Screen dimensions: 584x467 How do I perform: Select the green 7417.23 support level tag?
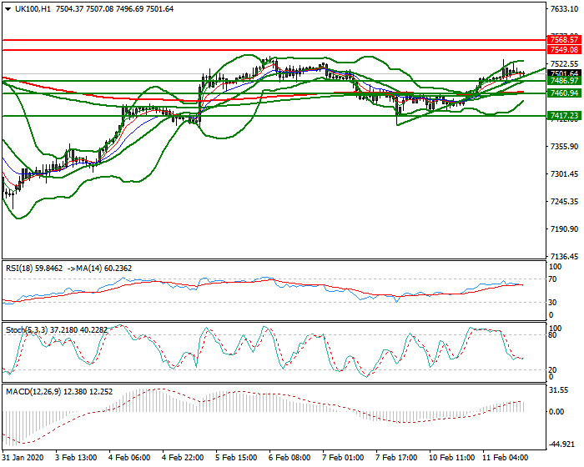tap(564, 116)
